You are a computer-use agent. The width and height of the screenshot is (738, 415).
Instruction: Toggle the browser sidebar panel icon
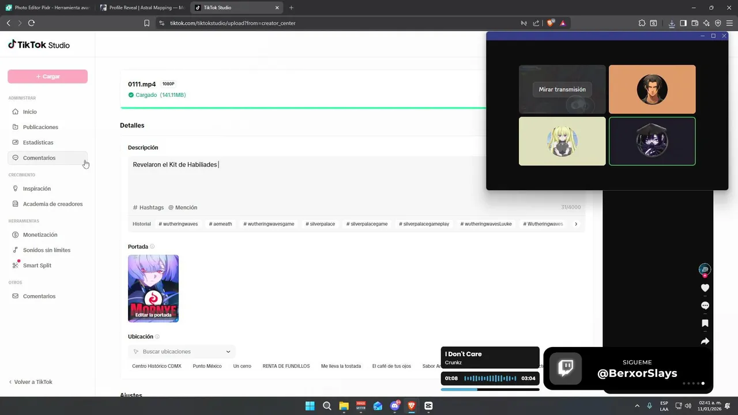pos(683,23)
